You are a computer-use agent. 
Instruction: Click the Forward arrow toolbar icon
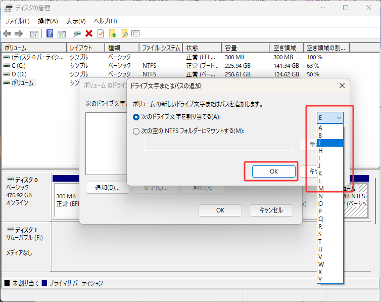19,33
